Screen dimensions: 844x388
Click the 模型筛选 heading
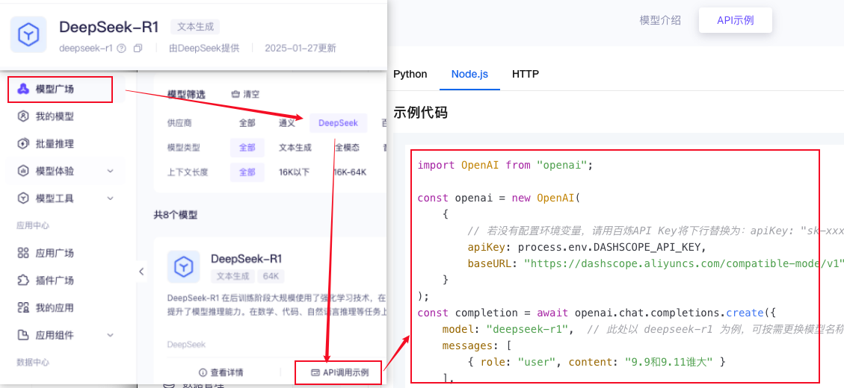click(x=186, y=94)
